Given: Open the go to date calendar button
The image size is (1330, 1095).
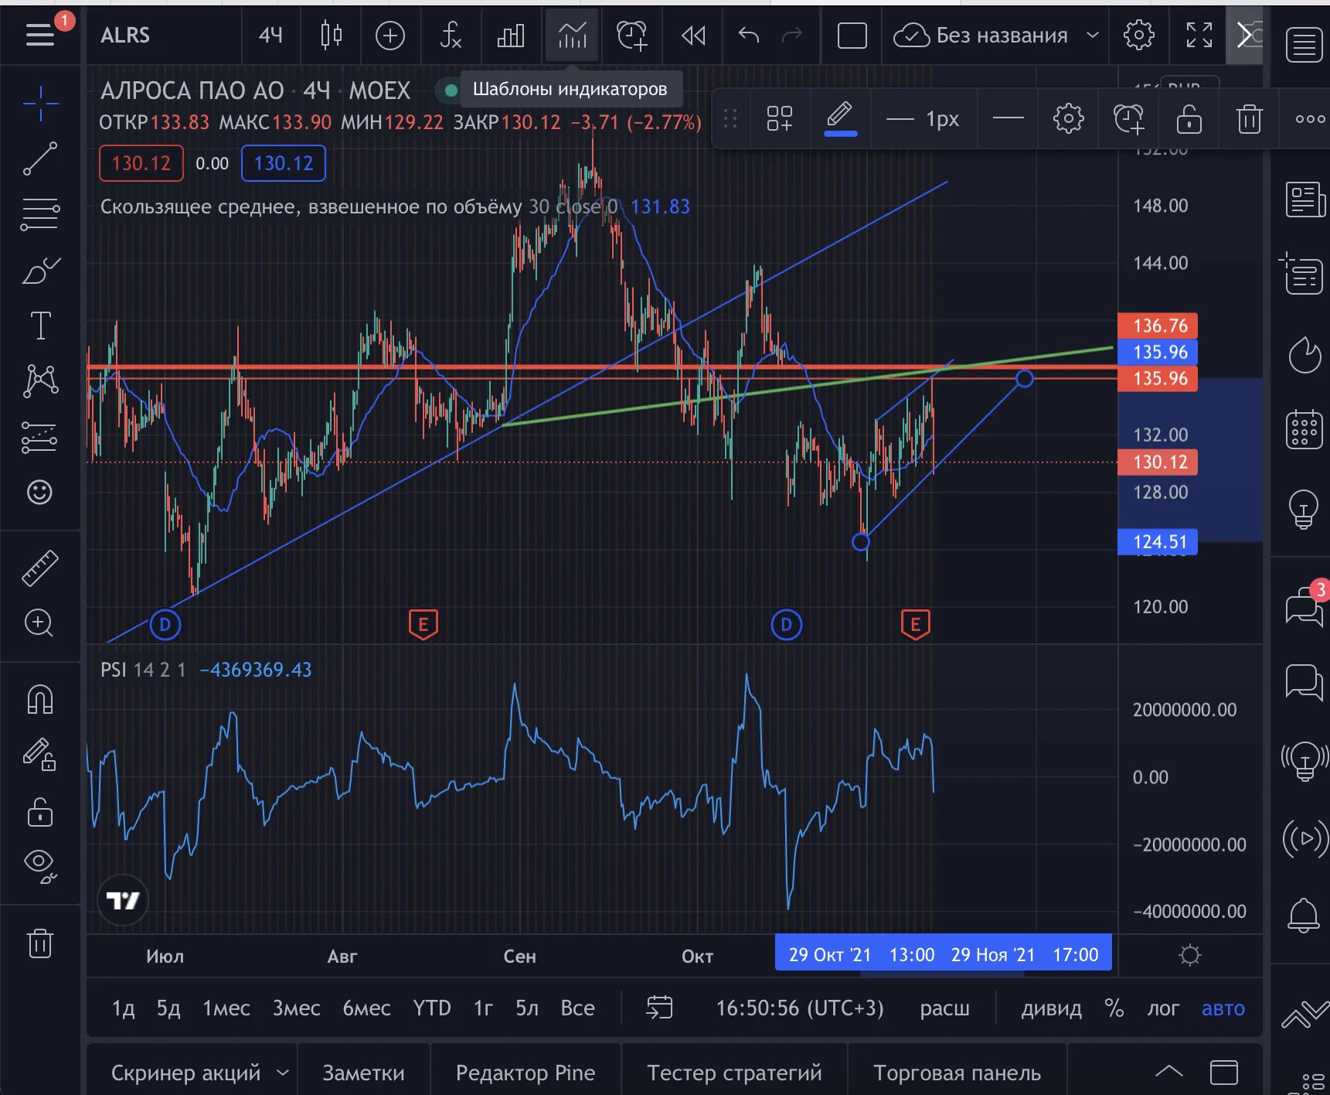Looking at the screenshot, I should click(x=659, y=1008).
